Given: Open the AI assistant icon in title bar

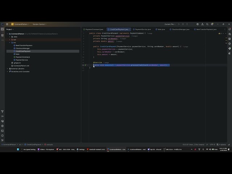Looking at the screenshot, I should [x=198, y=24].
